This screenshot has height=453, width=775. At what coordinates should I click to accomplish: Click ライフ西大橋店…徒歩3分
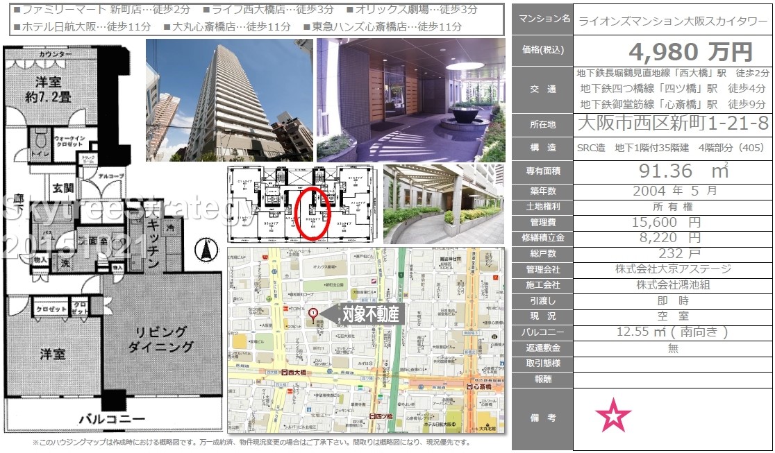(x=269, y=10)
